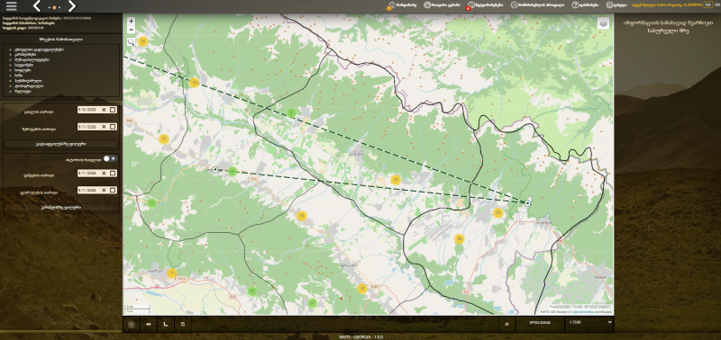Click the EPSG:32638 projection box

[540, 323]
